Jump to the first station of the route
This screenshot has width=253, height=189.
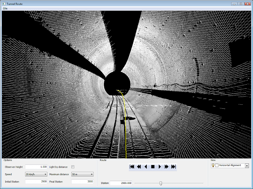click(x=132, y=167)
